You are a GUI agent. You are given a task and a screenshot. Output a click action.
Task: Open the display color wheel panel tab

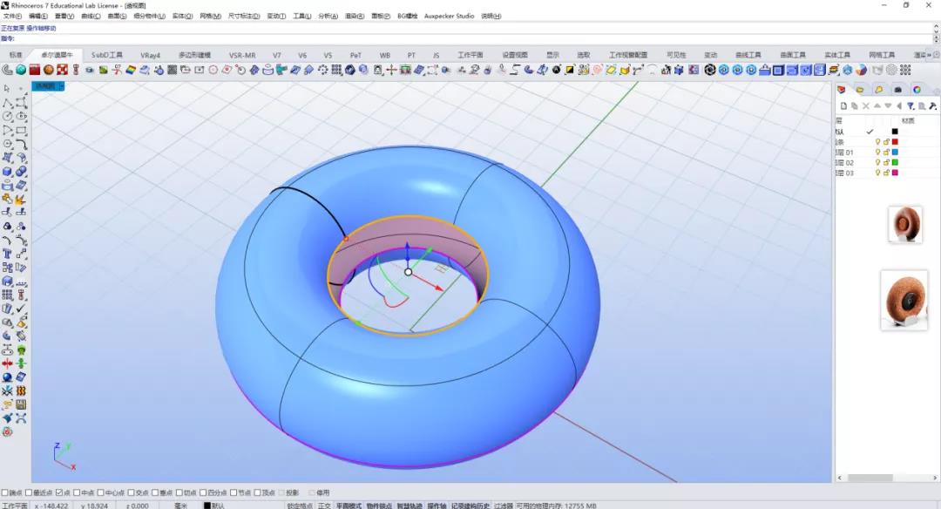click(x=917, y=90)
